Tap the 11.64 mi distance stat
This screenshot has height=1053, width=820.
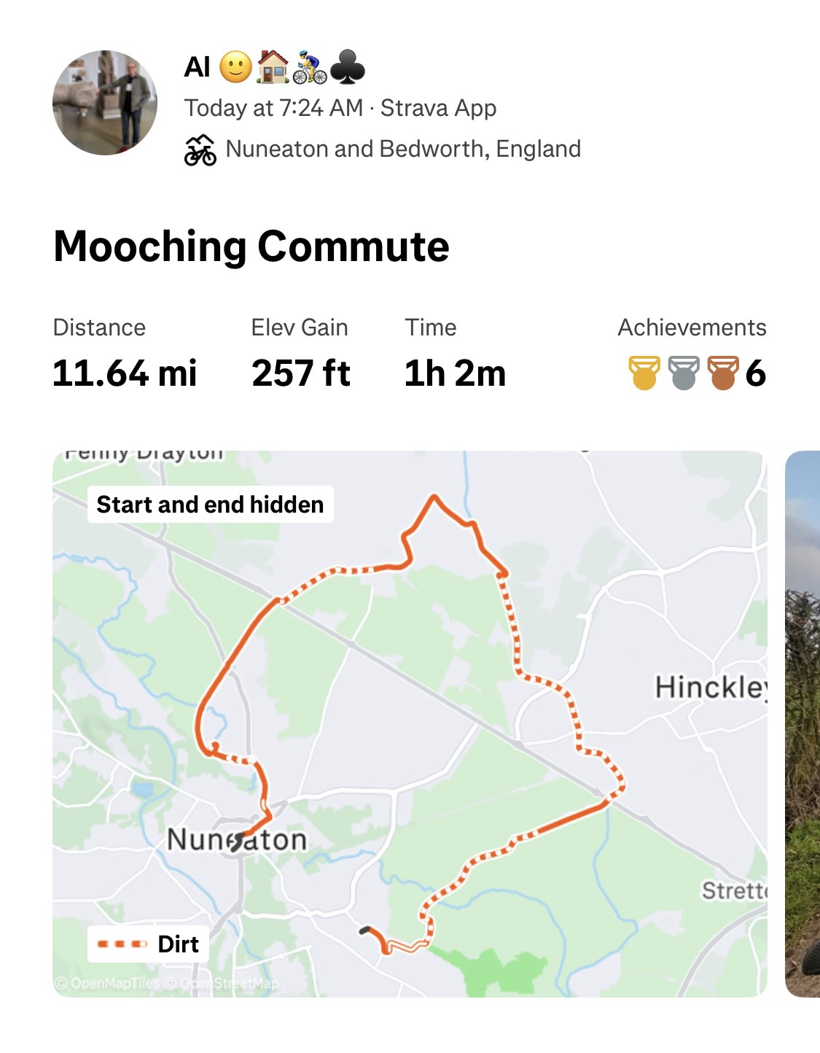point(125,373)
